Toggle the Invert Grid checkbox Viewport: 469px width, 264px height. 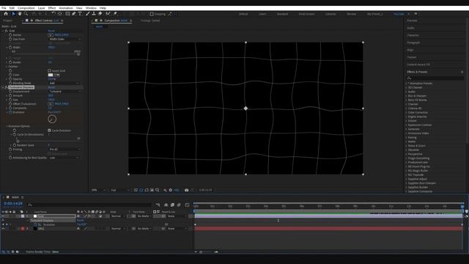click(49, 71)
